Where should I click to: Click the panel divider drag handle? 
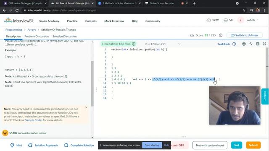pos(96,89)
